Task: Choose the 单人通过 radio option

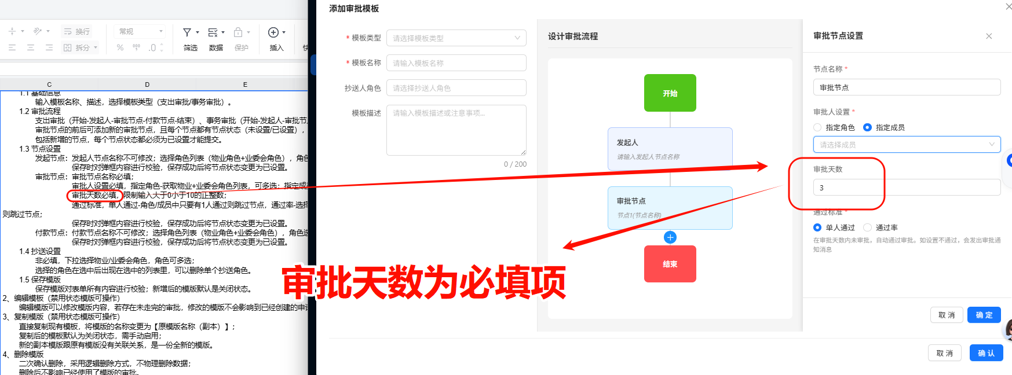Action: [834, 227]
